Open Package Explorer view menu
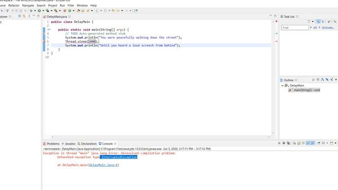The width and height of the screenshot is (338, 190). tap(29, 16)
